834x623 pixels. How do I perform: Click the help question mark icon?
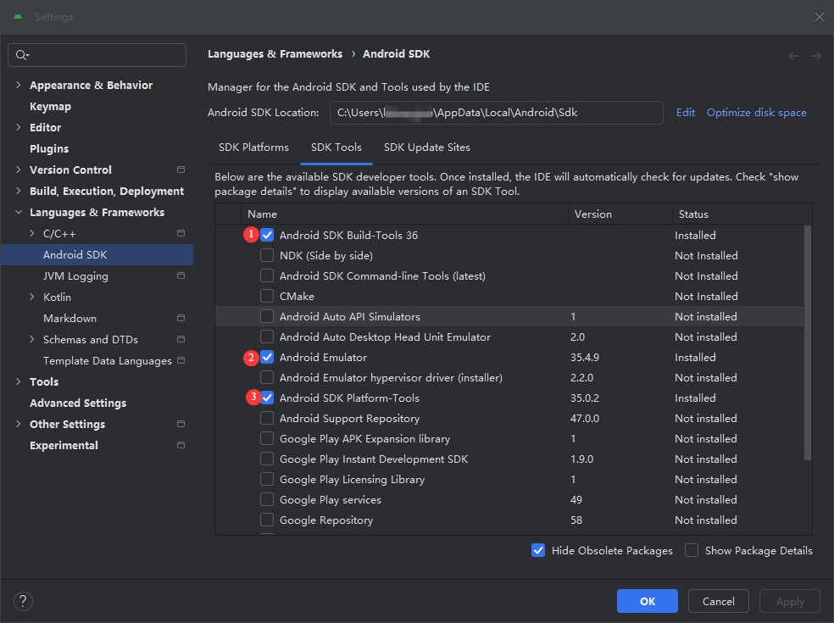23,601
